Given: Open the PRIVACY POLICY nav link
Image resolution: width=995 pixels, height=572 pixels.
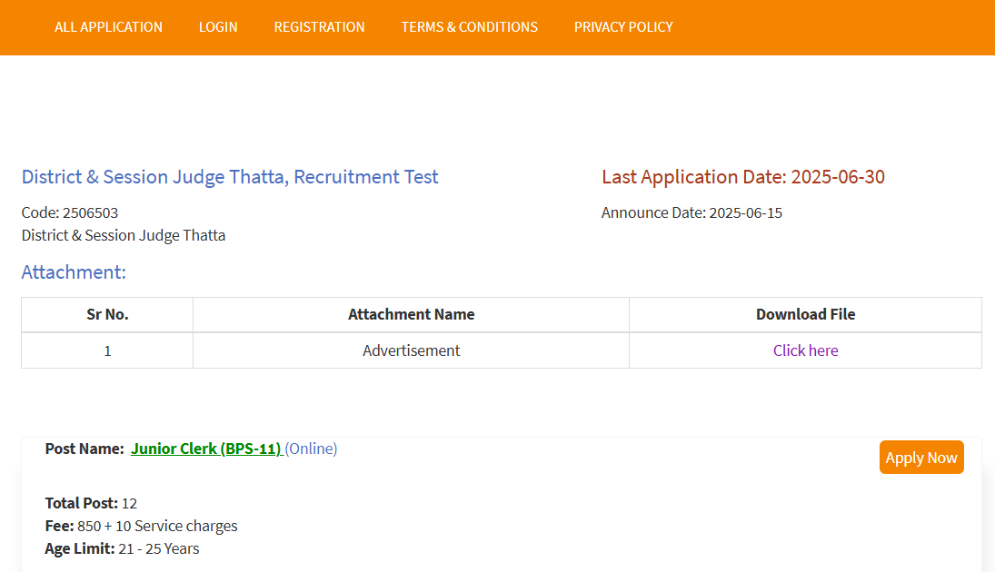Looking at the screenshot, I should tap(623, 27).
